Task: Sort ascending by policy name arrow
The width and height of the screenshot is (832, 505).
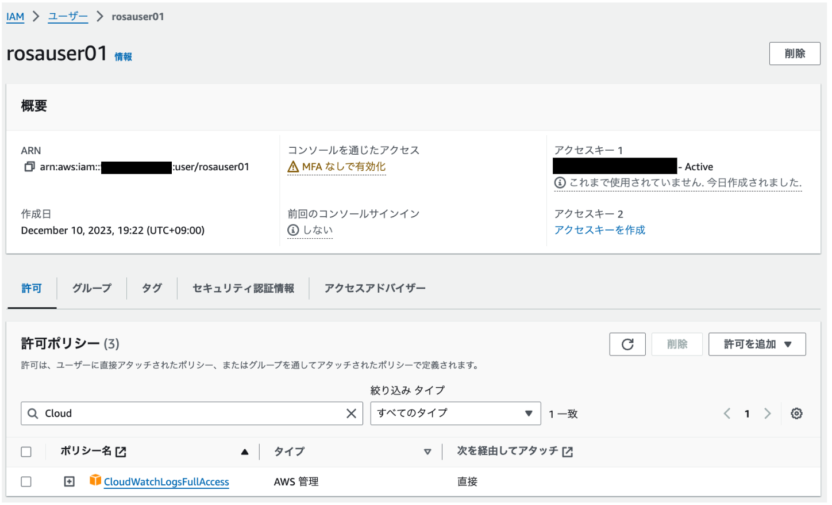Action: (x=245, y=452)
